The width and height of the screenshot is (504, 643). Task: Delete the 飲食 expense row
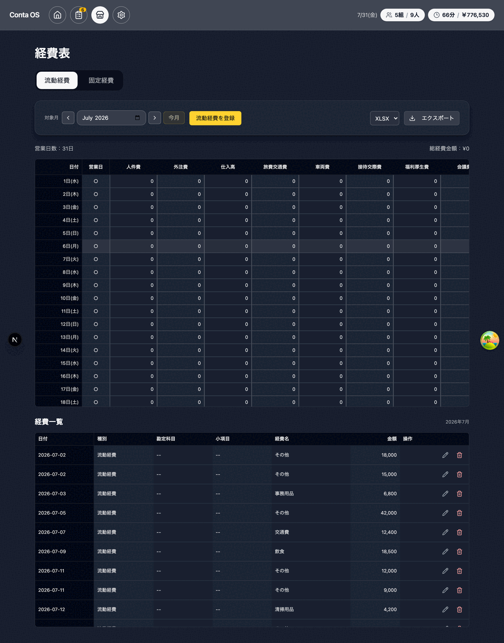click(x=460, y=552)
